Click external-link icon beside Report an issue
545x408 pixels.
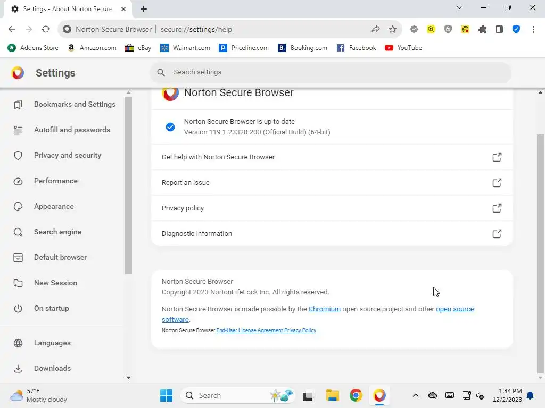(x=497, y=183)
